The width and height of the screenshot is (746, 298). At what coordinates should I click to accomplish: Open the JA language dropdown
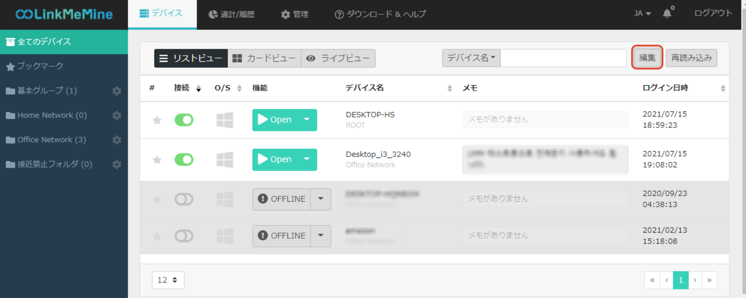pos(642,13)
